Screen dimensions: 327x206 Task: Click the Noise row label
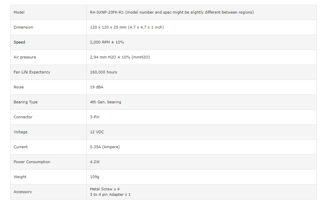[x=19, y=87]
